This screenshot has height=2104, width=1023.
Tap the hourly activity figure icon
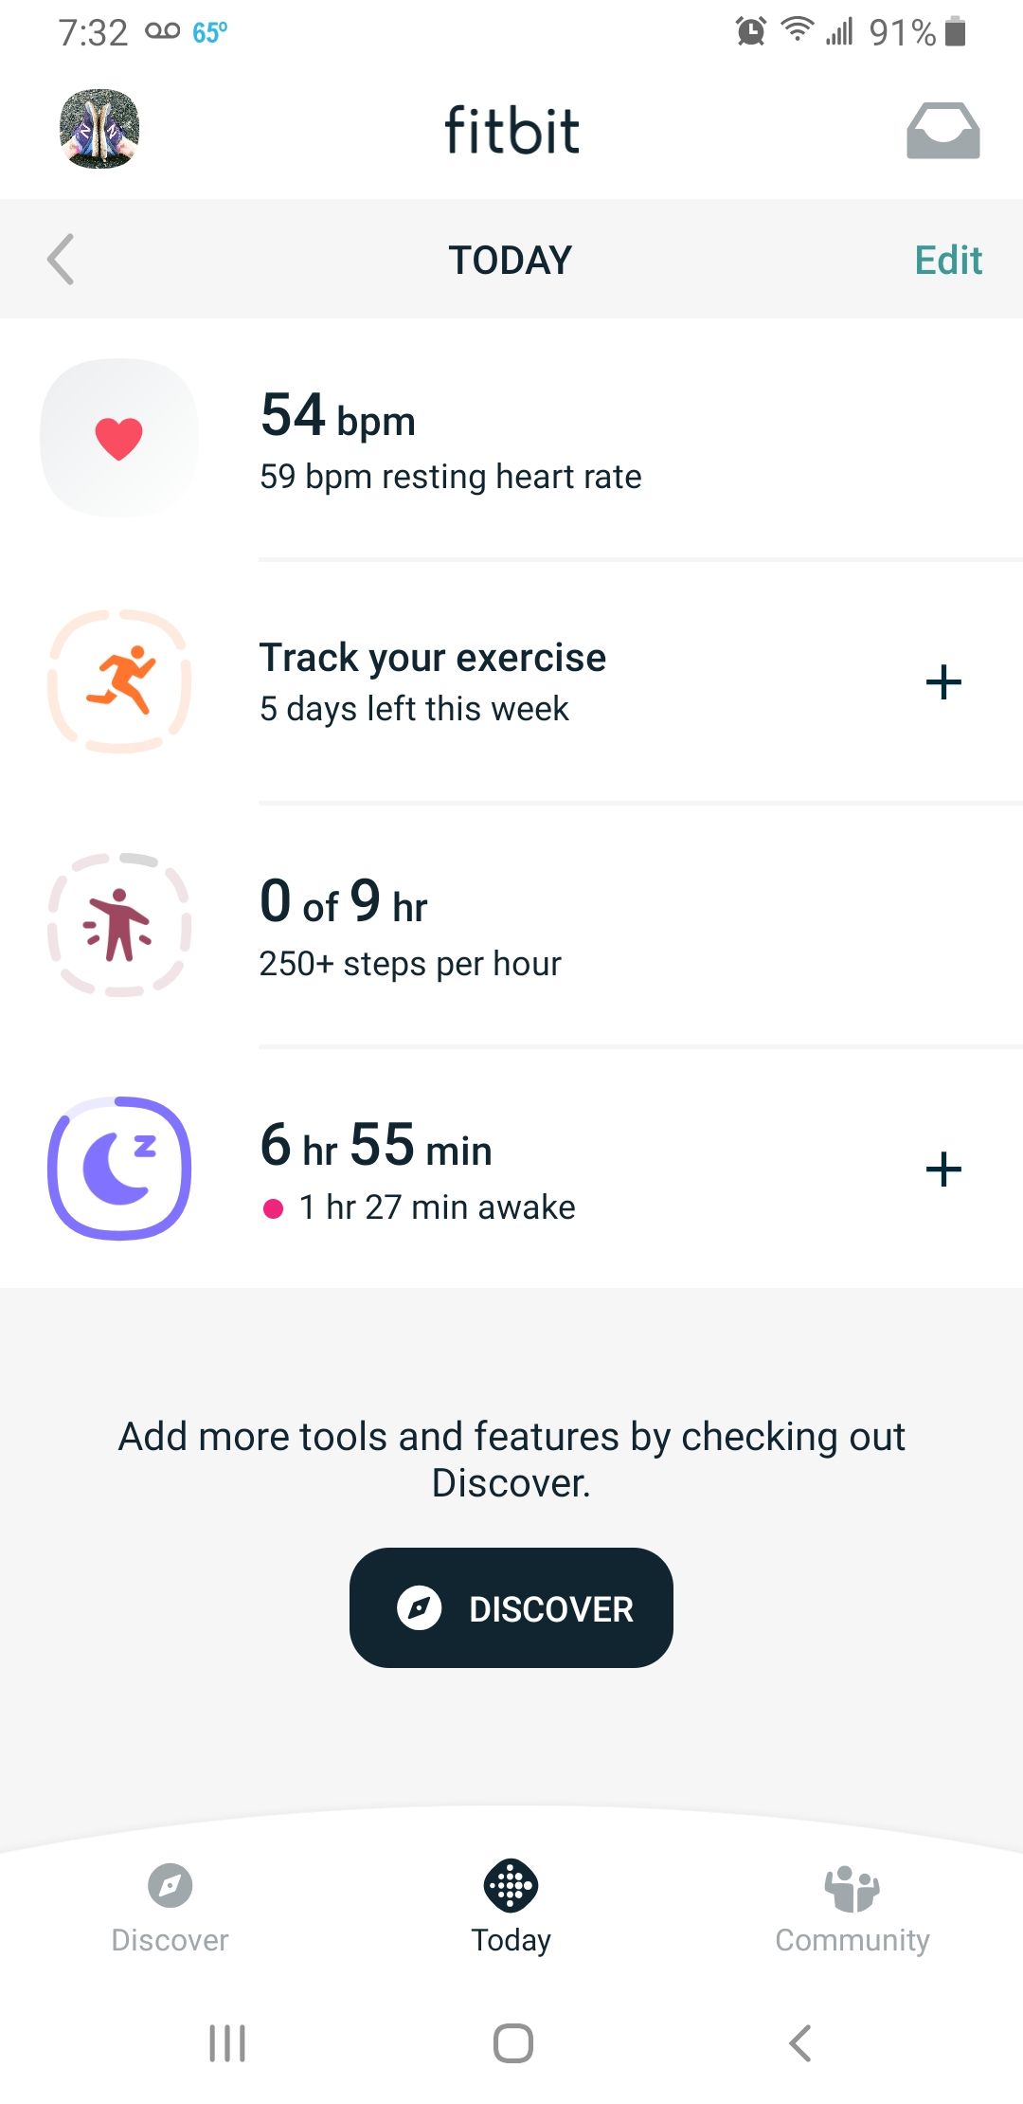119,925
